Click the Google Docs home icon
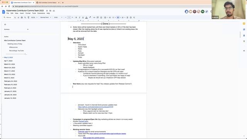Image resolution: width=247 pixels, height=139 pixels. tap(3, 12)
